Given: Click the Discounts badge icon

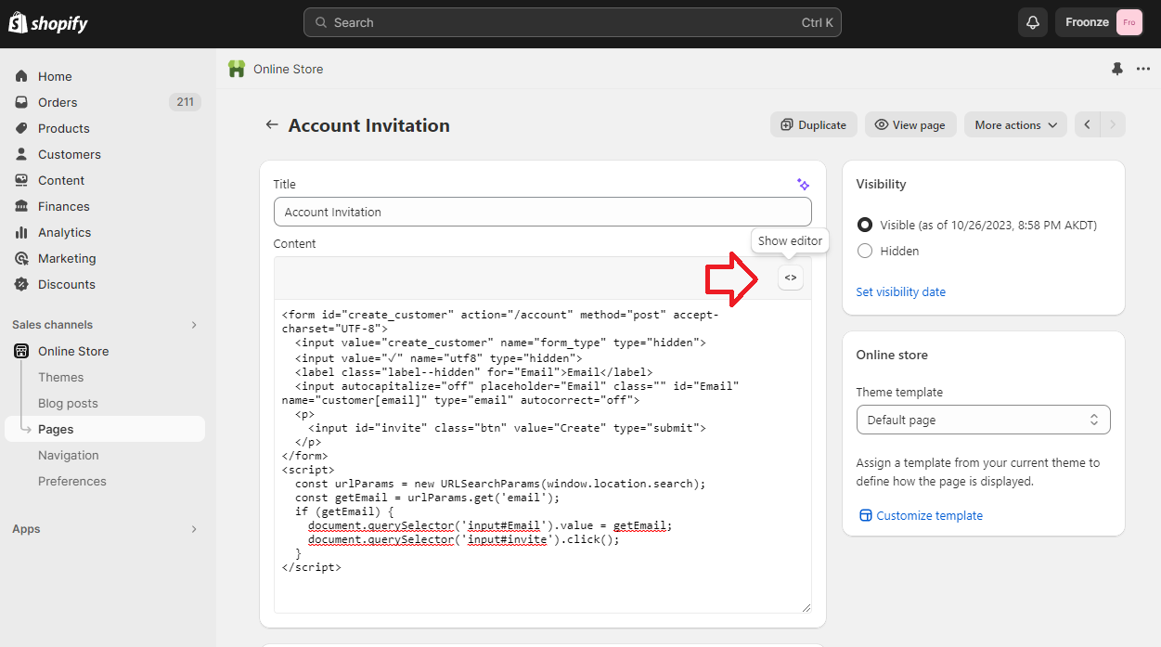Looking at the screenshot, I should [21, 284].
